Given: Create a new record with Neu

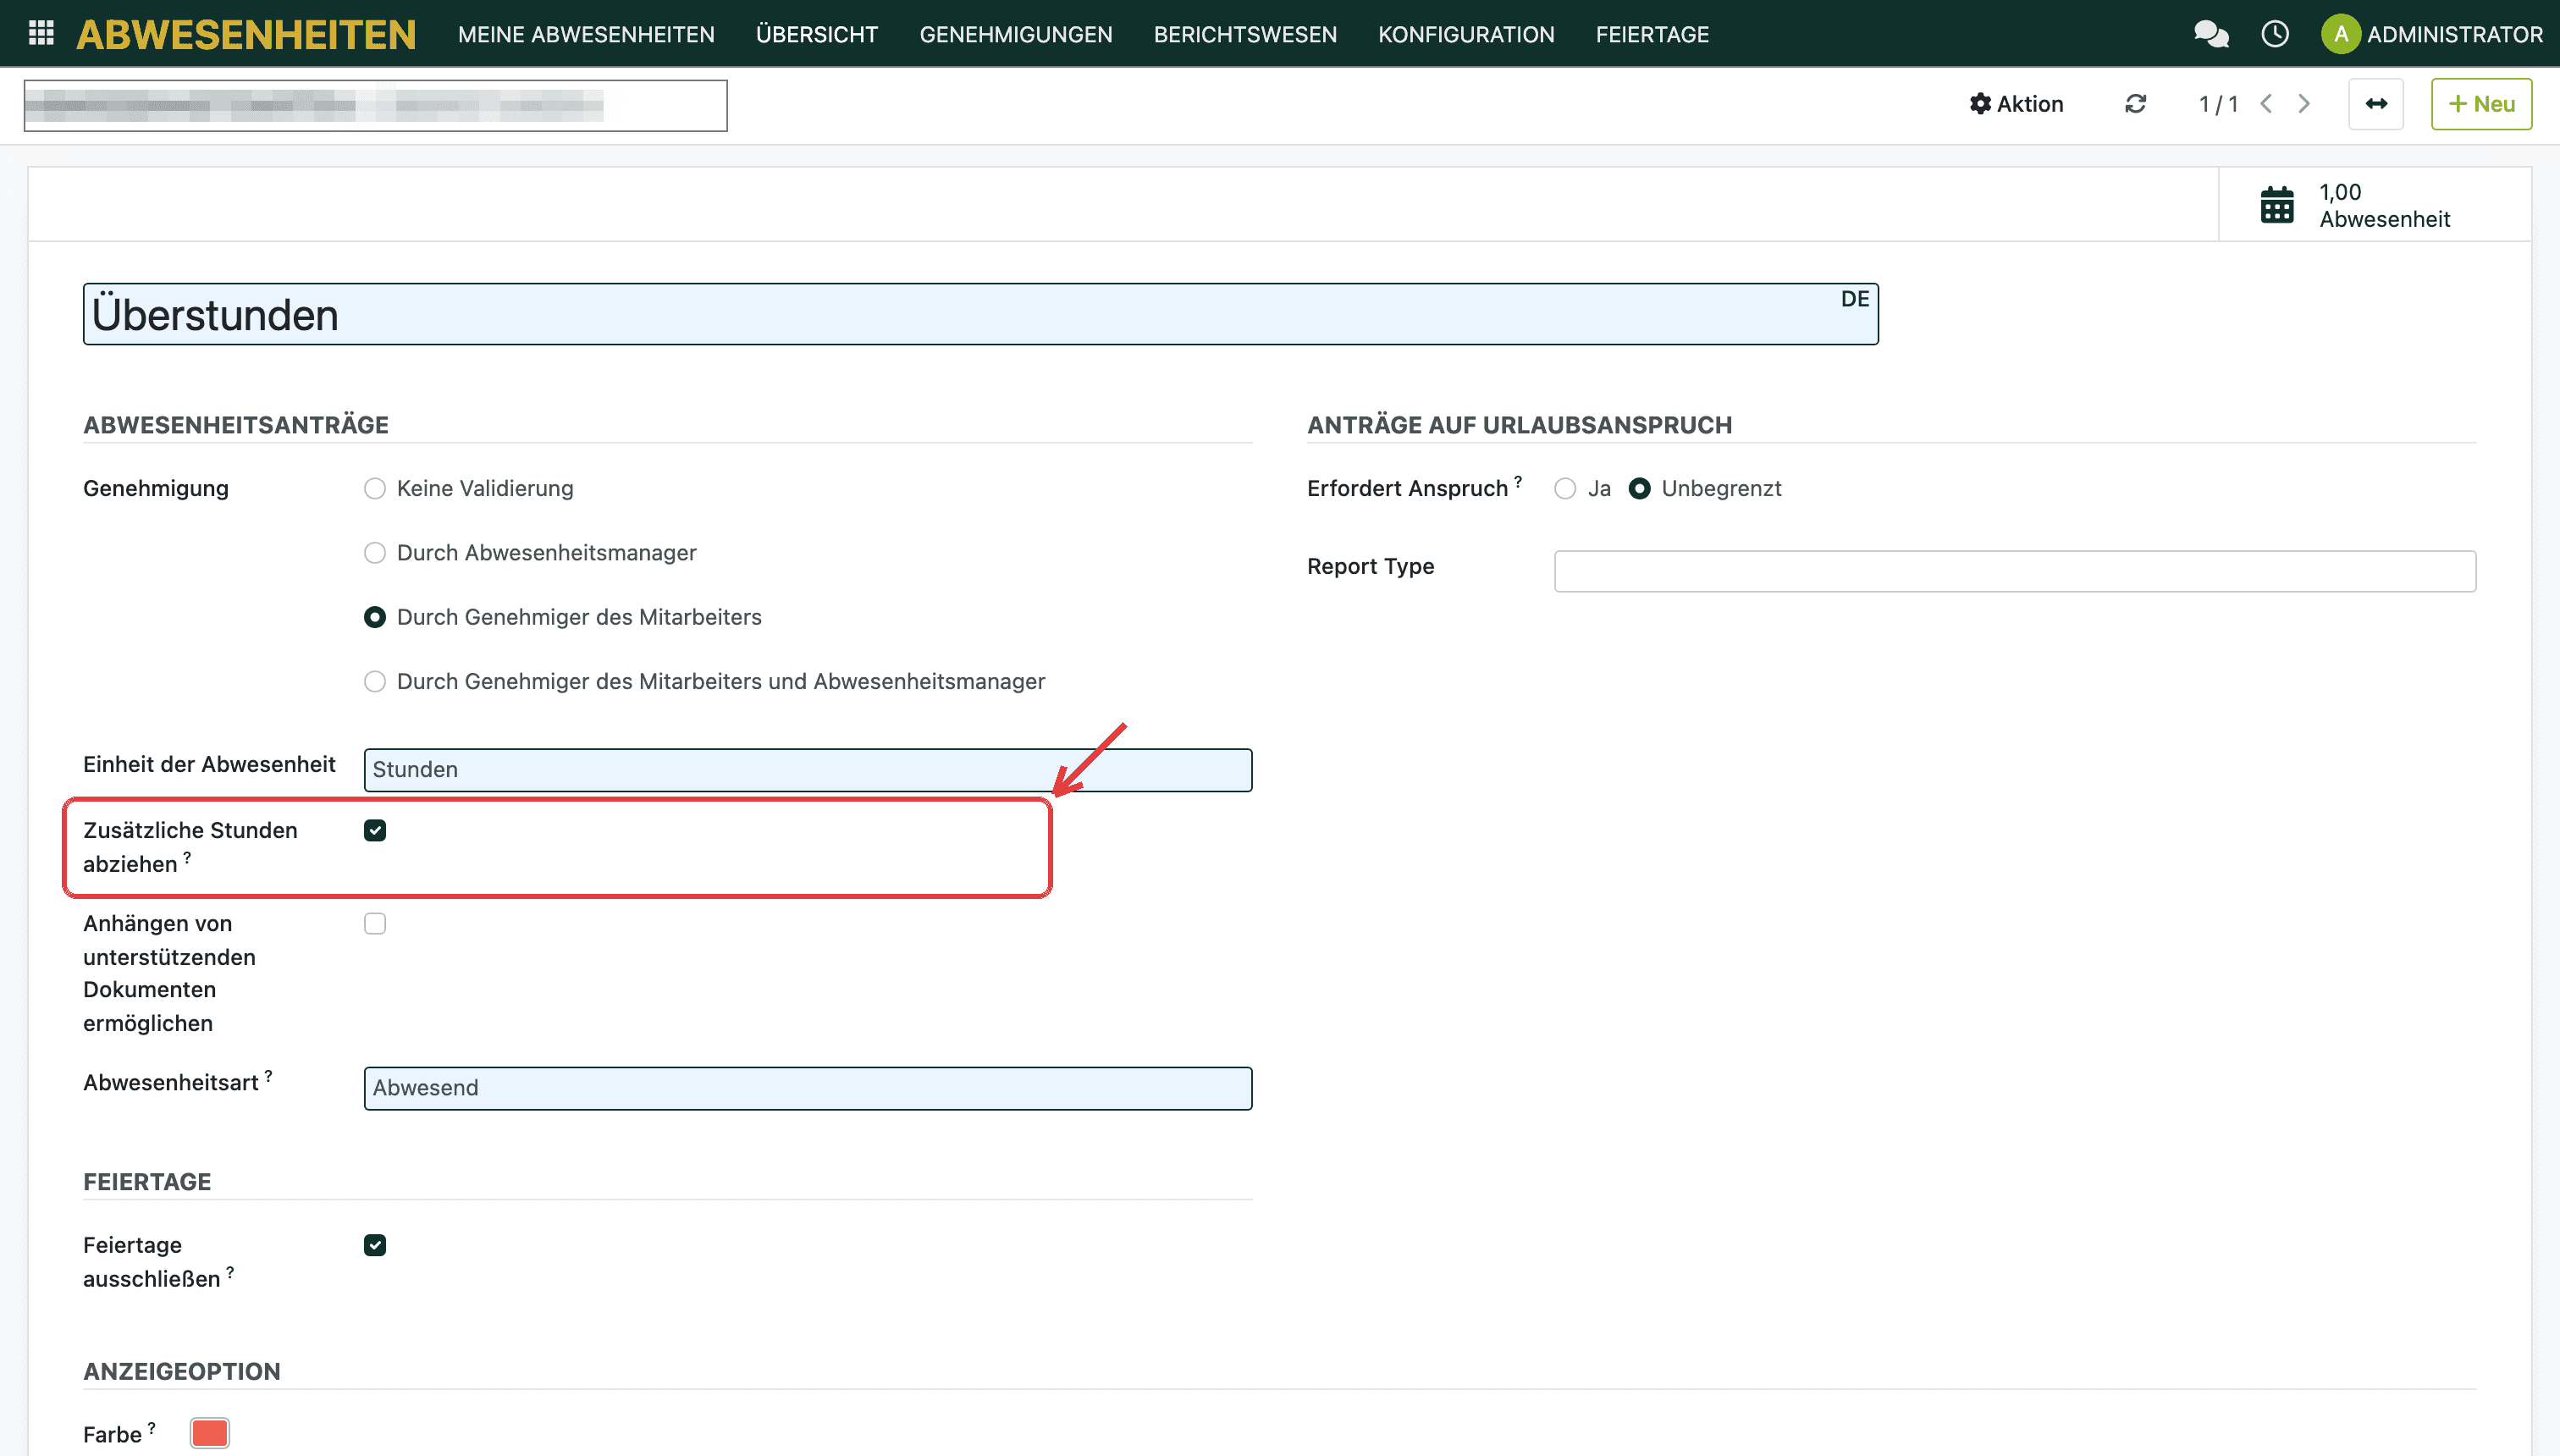Looking at the screenshot, I should (x=2481, y=104).
